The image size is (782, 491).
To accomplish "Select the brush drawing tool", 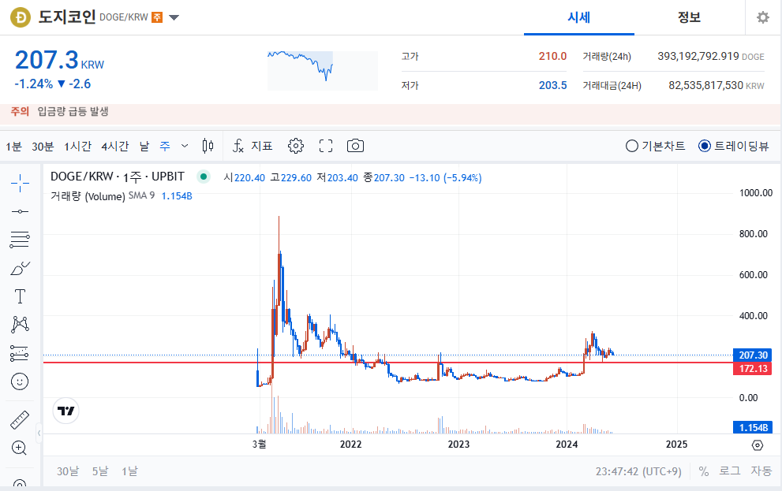I will coord(20,269).
